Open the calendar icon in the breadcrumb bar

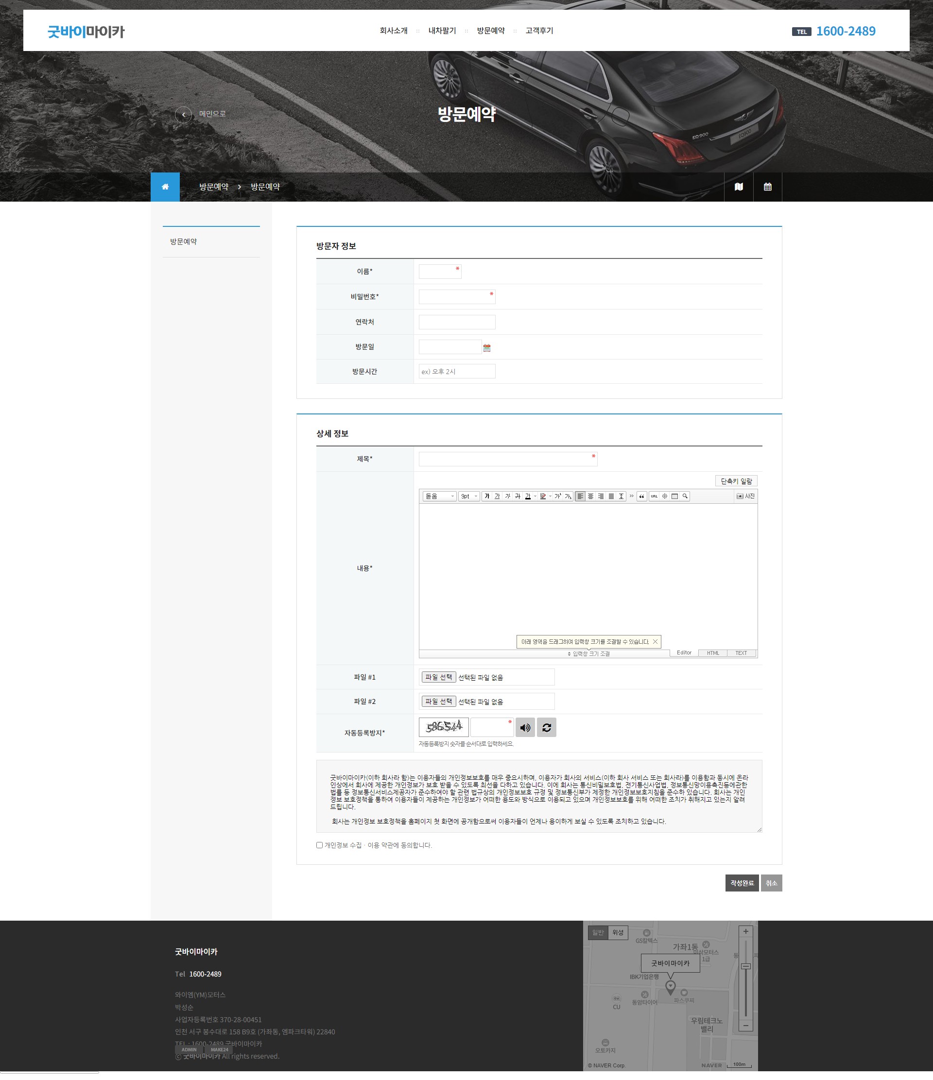(x=768, y=187)
